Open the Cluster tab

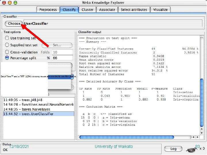pyautogui.click(x=87, y=10)
